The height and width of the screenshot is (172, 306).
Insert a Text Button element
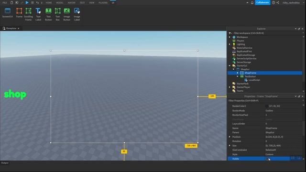point(48,14)
